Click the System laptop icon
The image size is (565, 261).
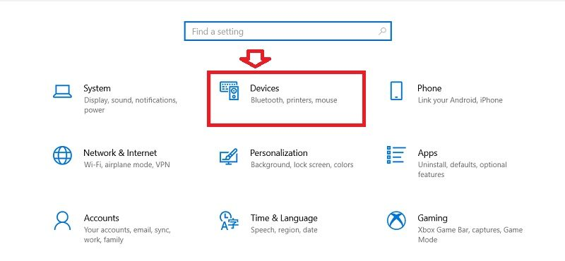pos(62,92)
